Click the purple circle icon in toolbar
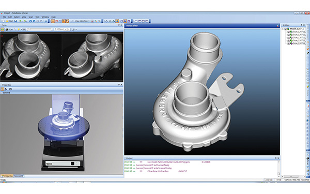 click(129, 21)
